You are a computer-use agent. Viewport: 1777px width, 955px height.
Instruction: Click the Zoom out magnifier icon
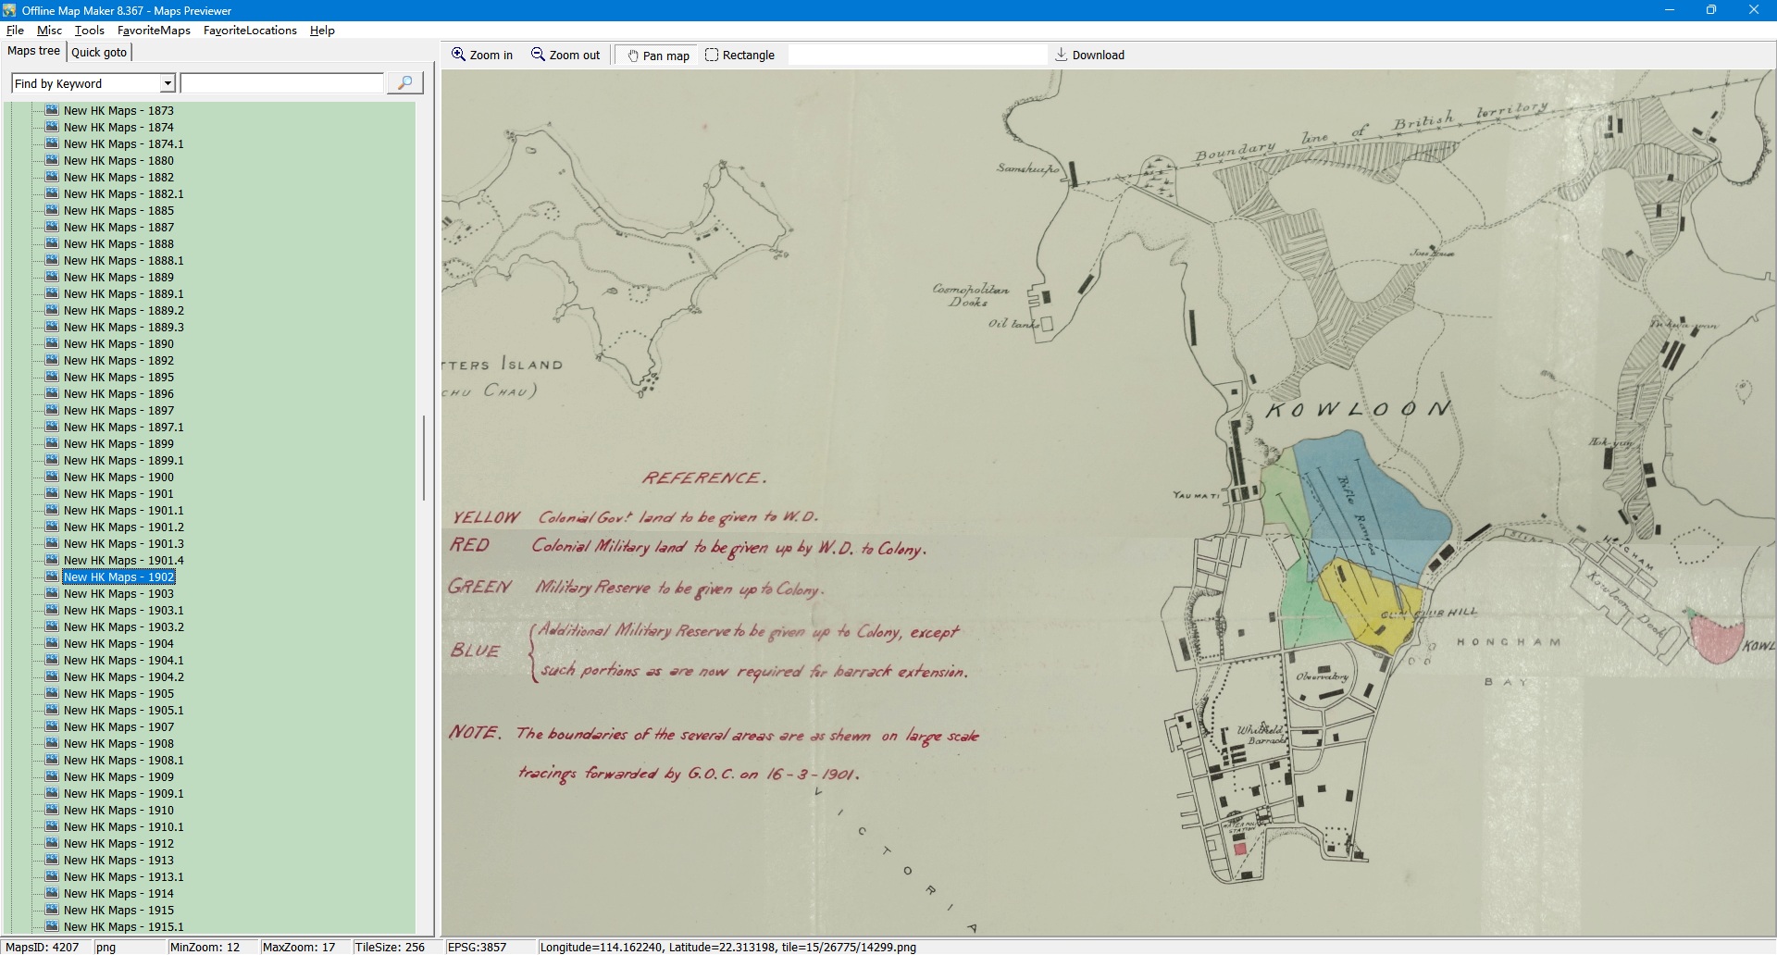(538, 55)
